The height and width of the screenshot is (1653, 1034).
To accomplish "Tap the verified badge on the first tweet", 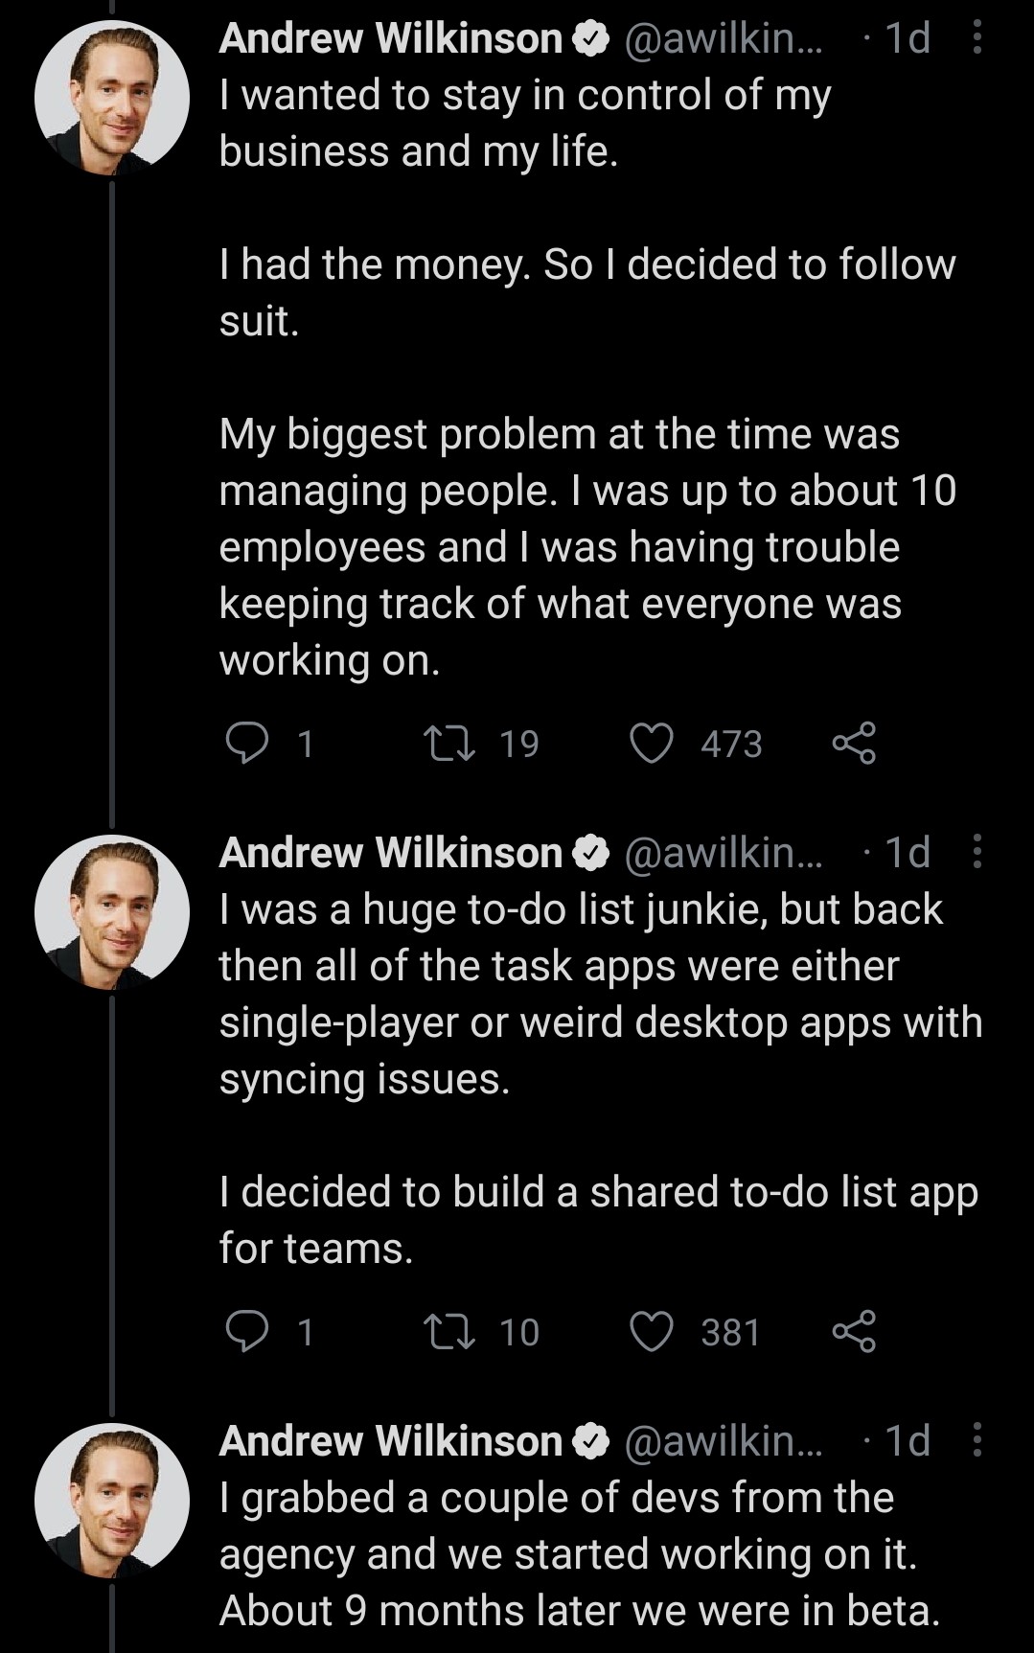I will click(x=591, y=38).
